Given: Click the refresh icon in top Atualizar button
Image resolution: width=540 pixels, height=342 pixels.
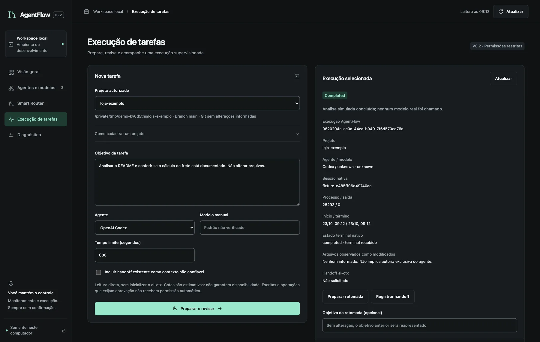Looking at the screenshot, I should pyautogui.click(x=501, y=11).
